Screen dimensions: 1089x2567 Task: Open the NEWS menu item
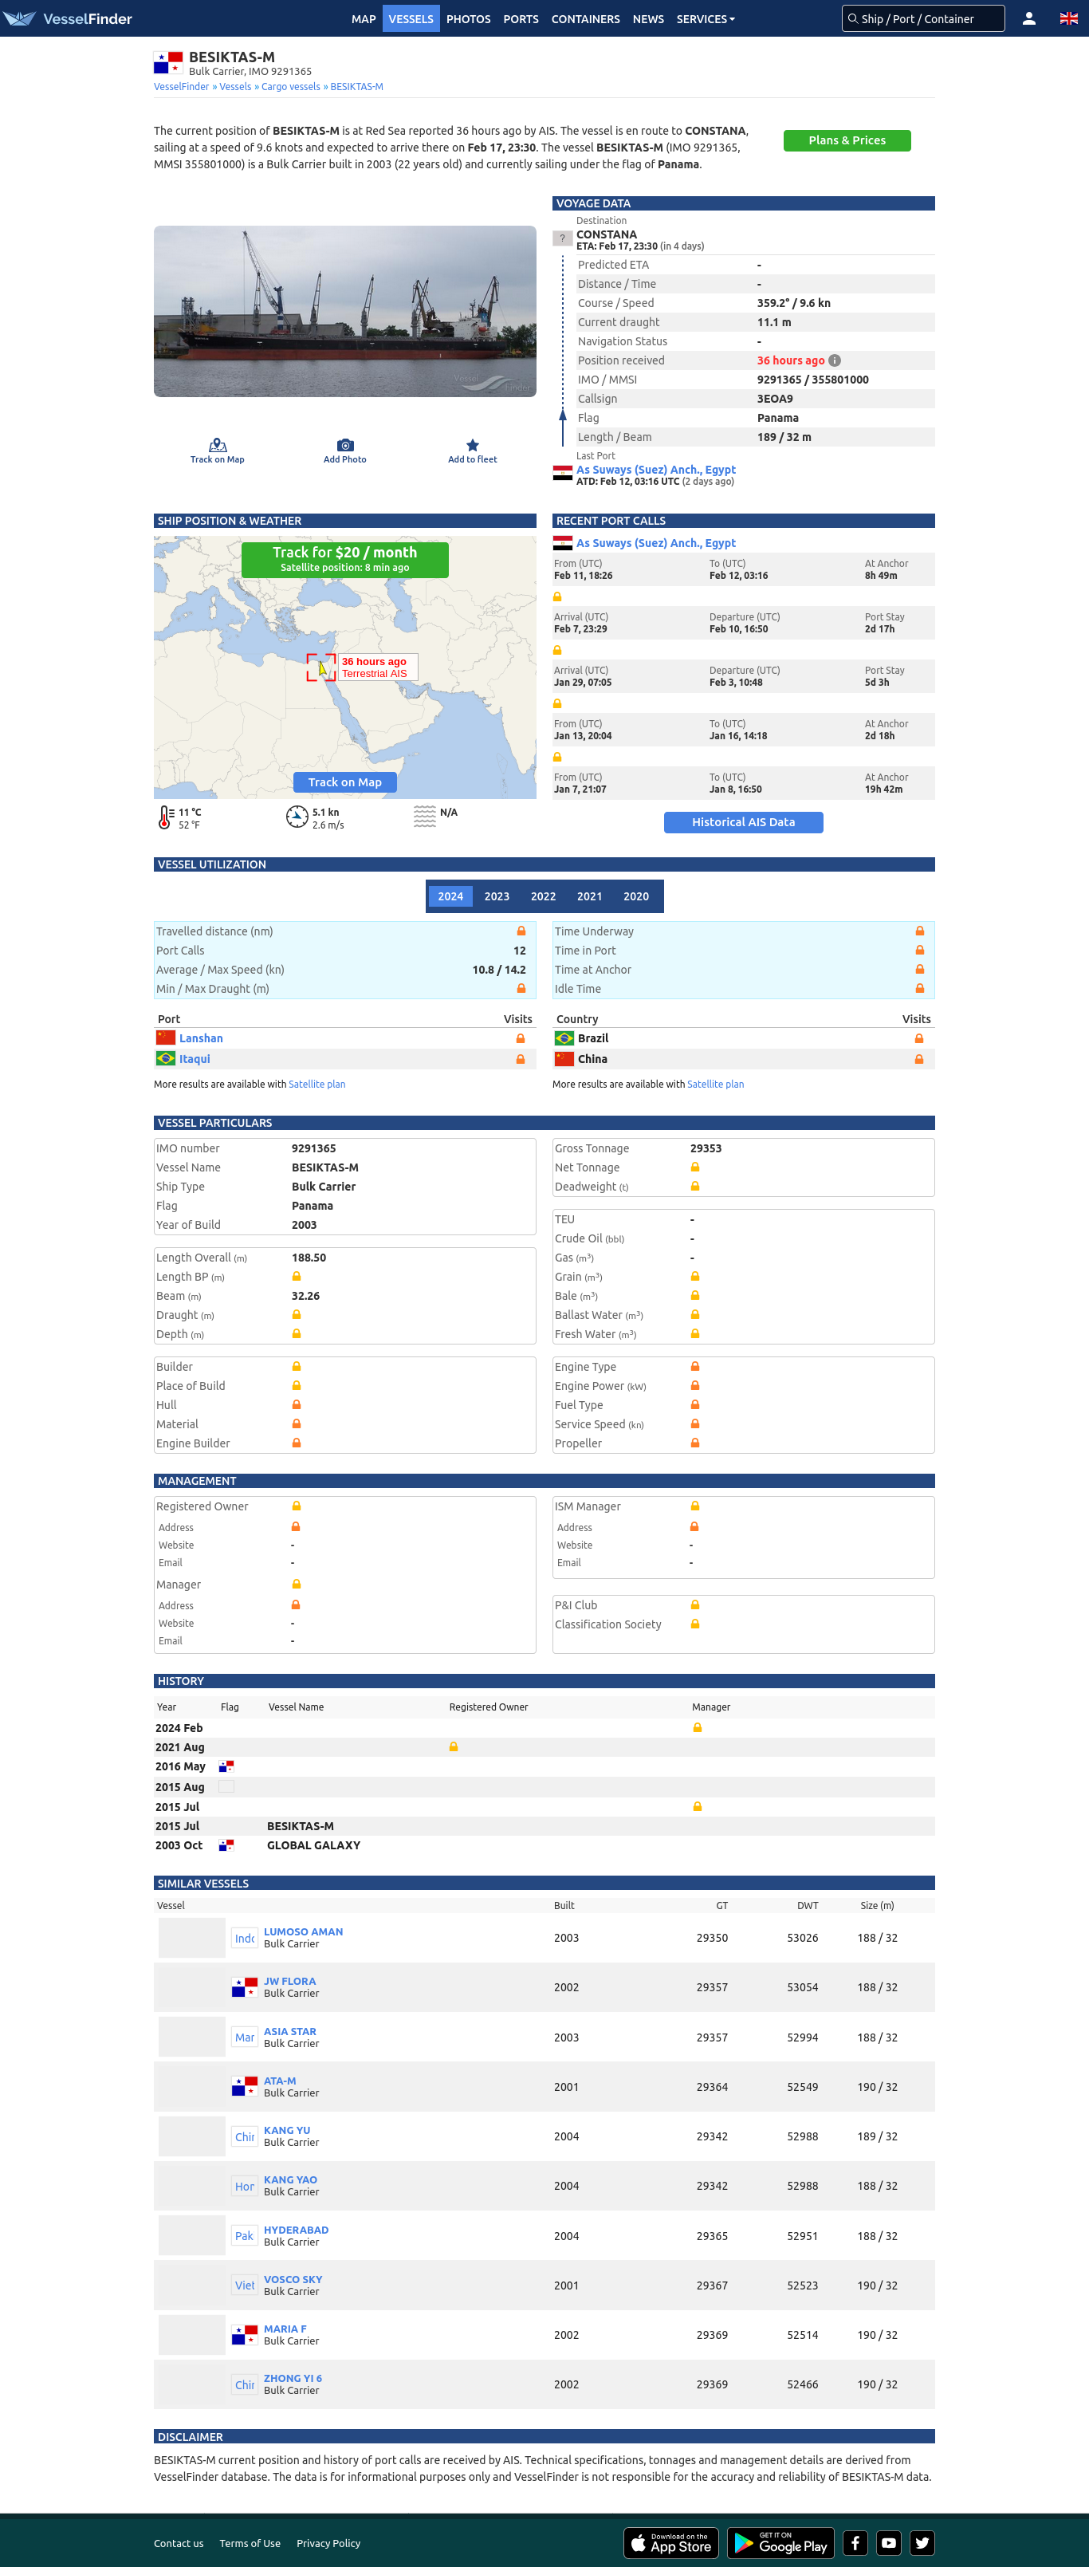click(x=649, y=19)
